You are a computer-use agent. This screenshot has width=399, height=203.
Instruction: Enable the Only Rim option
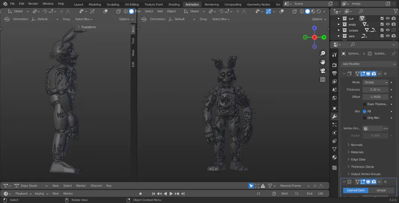click(x=365, y=118)
